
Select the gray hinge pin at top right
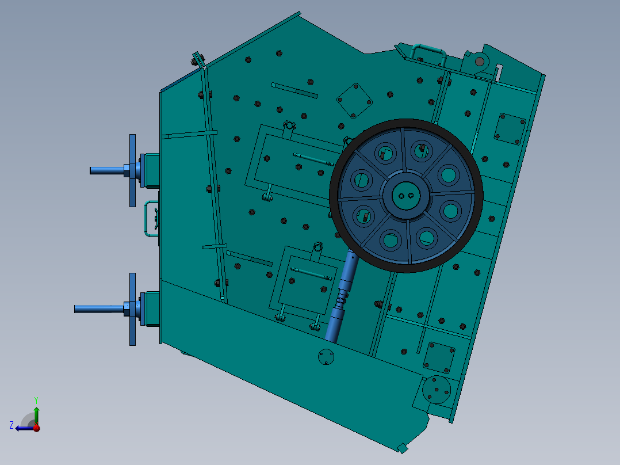479,62
